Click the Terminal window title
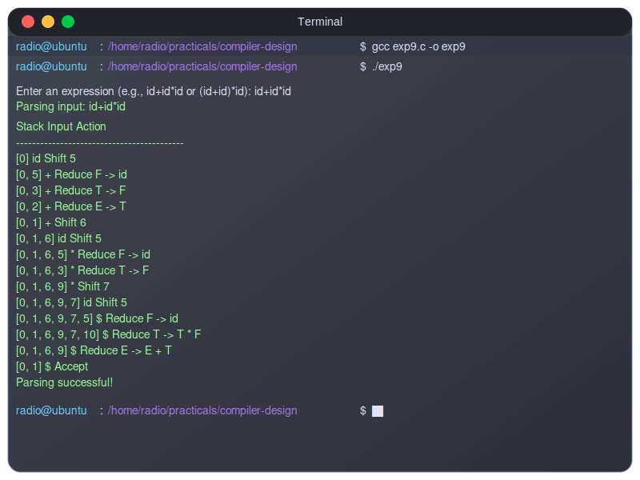640x480 pixels. pos(320,22)
